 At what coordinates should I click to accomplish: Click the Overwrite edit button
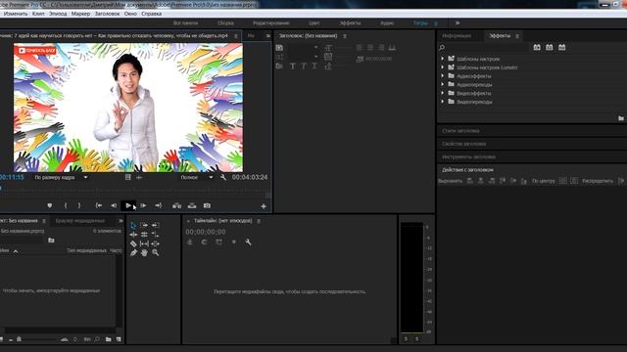click(192, 205)
